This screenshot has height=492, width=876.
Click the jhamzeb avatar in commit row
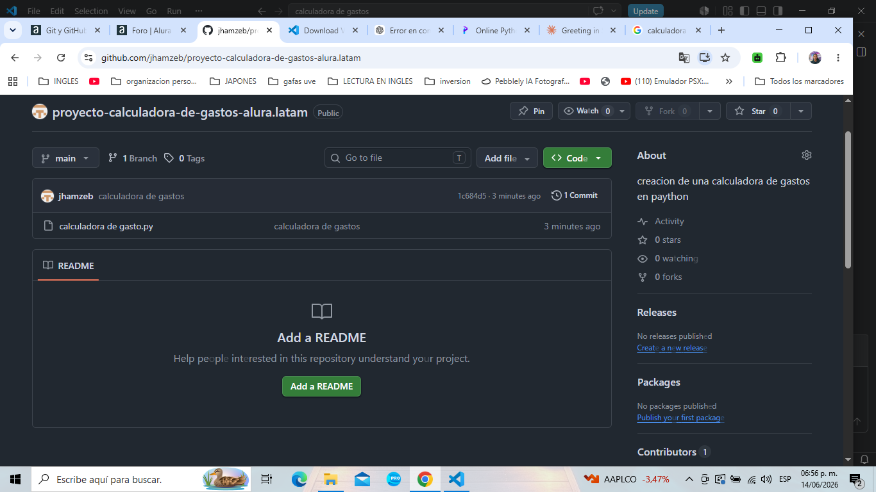coord(47,196)
